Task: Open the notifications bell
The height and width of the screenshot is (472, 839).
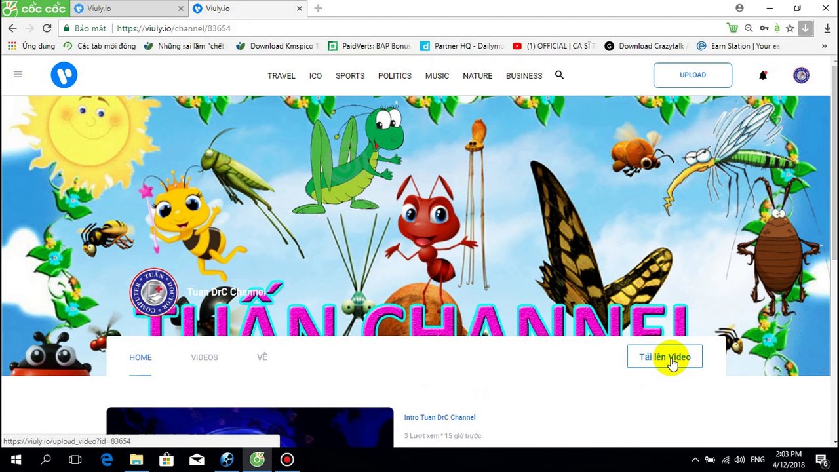Action: (x=763, y=75)
